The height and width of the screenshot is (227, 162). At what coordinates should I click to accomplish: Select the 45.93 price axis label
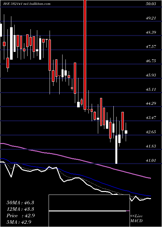(x=151, y=75)
